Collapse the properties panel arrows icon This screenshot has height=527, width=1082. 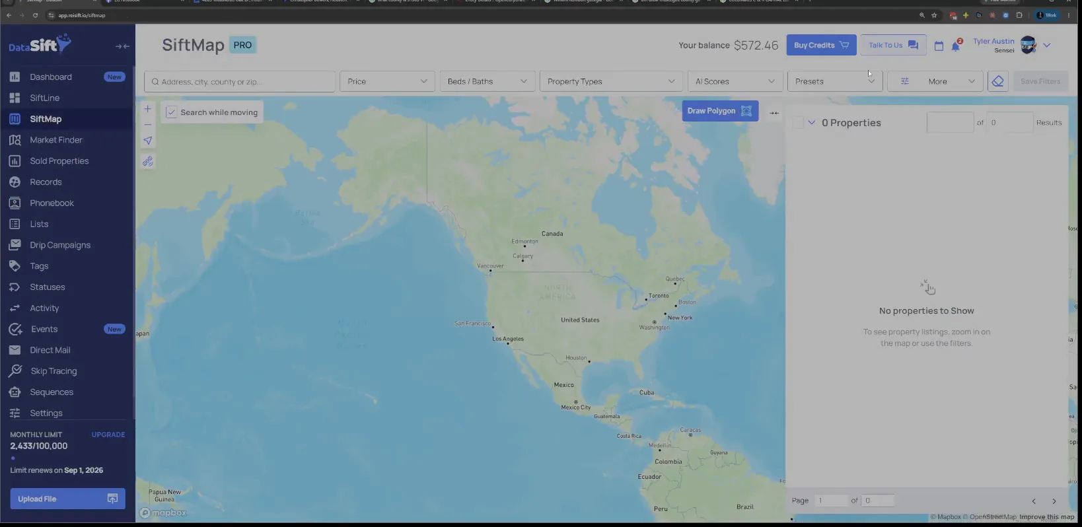click(x=774, y=113)
